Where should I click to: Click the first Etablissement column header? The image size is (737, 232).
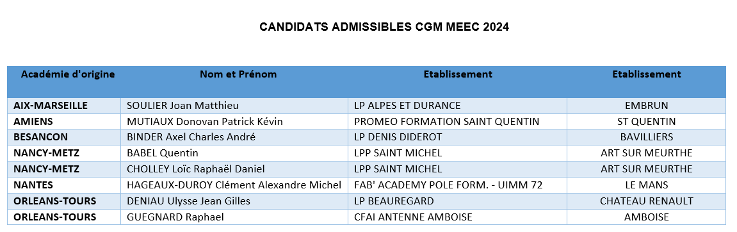[x=458, y=74]
